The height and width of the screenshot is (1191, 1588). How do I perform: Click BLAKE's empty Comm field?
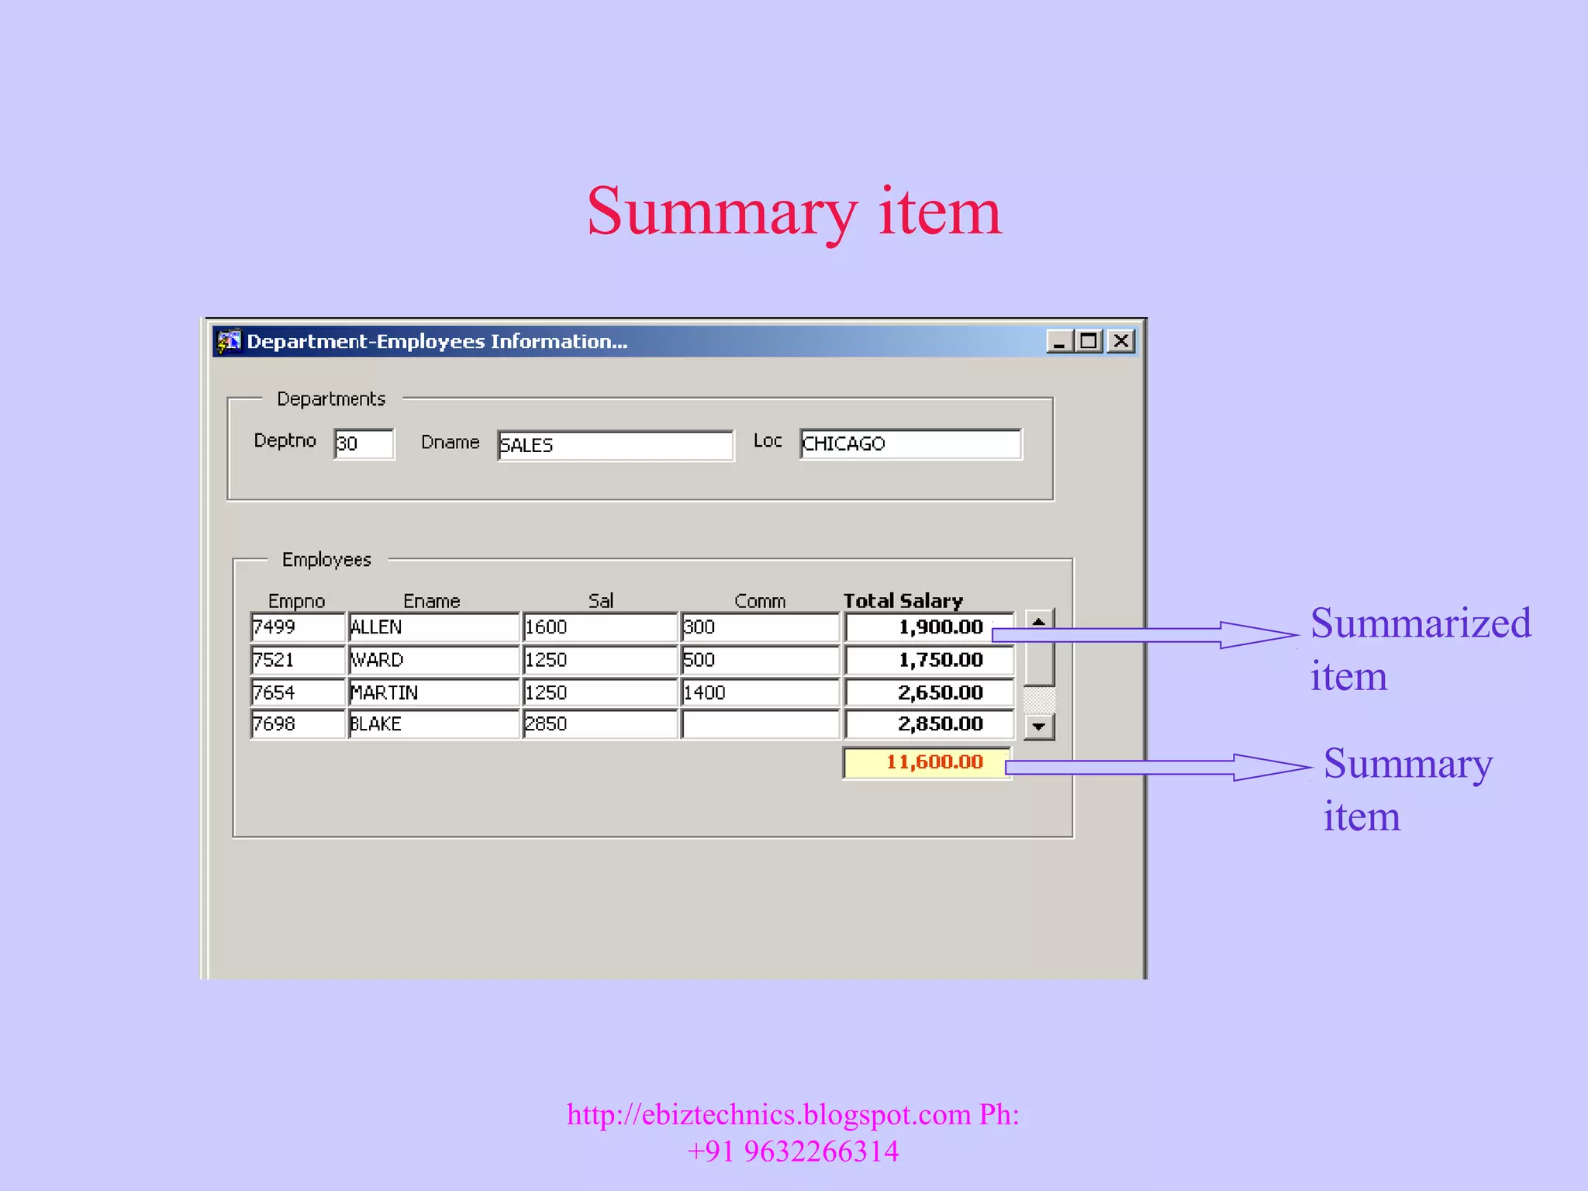(760, 724)
